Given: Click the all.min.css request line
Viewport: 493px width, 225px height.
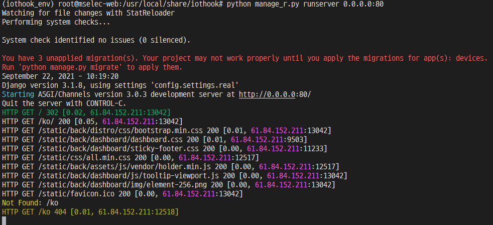Looking at the screenshot, I should click(x=131, y=158).
